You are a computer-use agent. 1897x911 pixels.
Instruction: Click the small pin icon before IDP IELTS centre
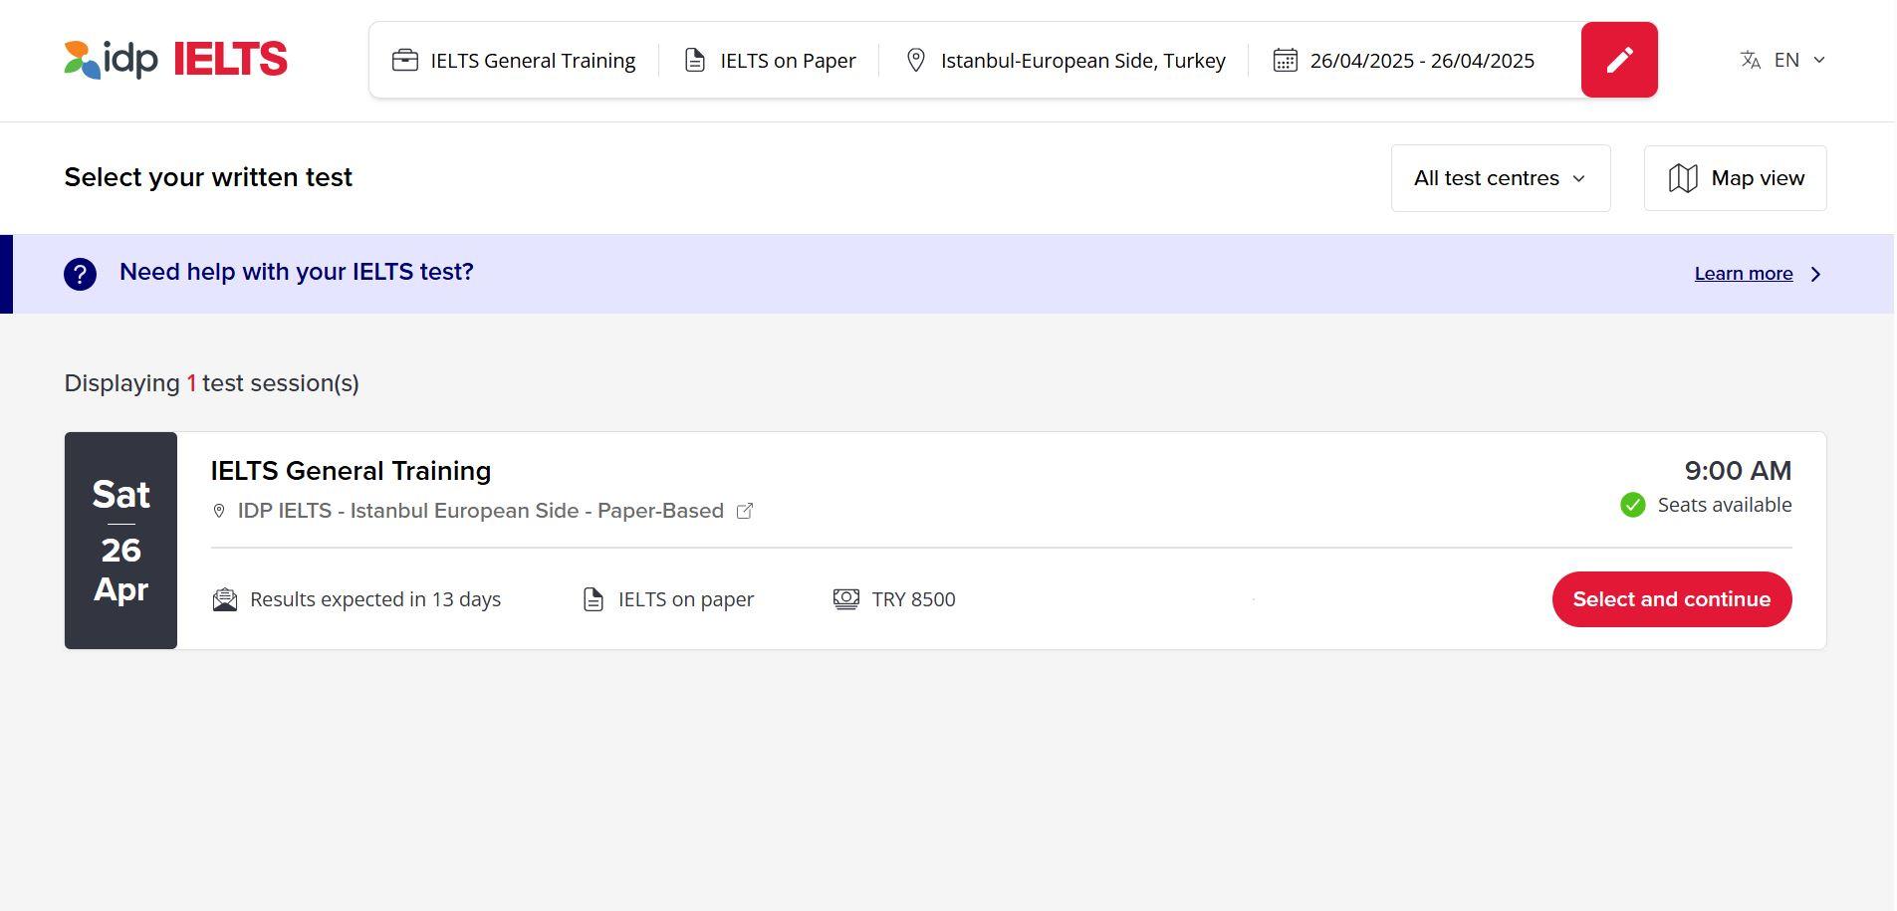tap(219, 511)
